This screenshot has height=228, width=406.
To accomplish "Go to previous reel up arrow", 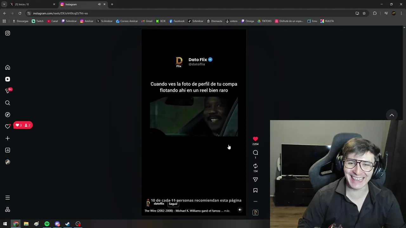I will (392, 115).
